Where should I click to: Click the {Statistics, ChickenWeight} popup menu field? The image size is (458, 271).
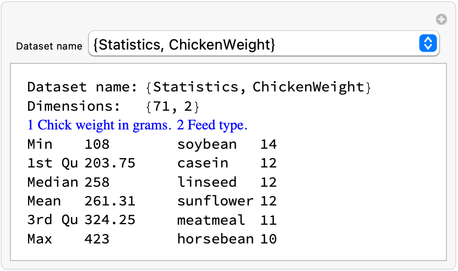(253, 44)
